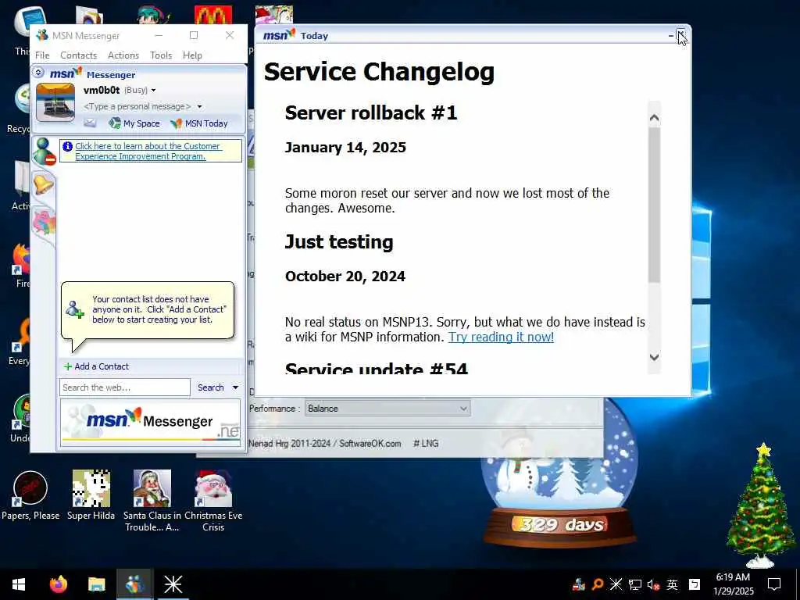Click the orange magnifier tray icon
This screenshot has height=600, width=800.
click(x=598, y=584)
